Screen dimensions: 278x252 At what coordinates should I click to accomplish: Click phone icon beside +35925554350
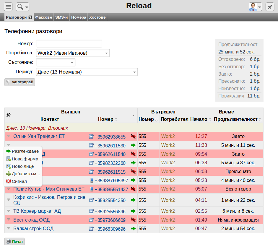[91, 200]
